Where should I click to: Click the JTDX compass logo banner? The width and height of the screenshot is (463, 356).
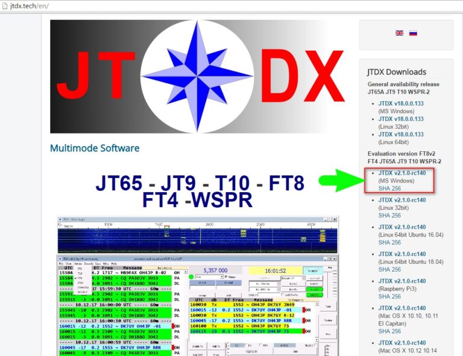coord(197,77)
